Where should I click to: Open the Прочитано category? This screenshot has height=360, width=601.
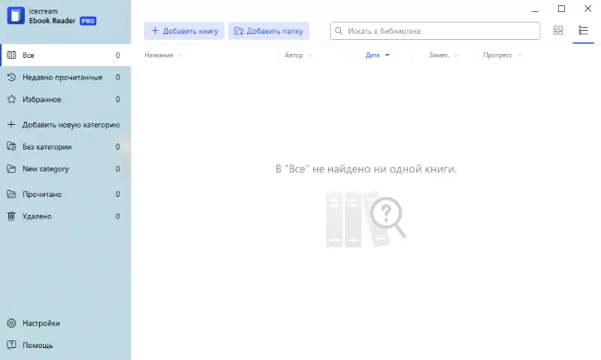pos(65,195)
